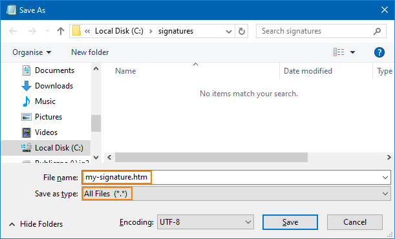Click New folder in toolbar
Viewport: 395px width, 239px height.
click(x=90, y=52)
